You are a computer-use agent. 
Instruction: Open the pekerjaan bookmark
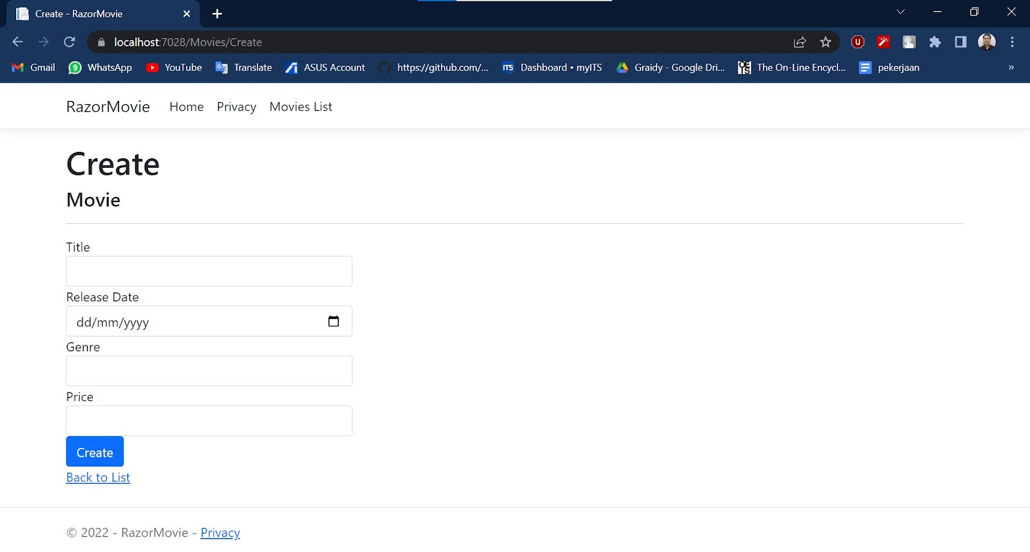[889, 68]
